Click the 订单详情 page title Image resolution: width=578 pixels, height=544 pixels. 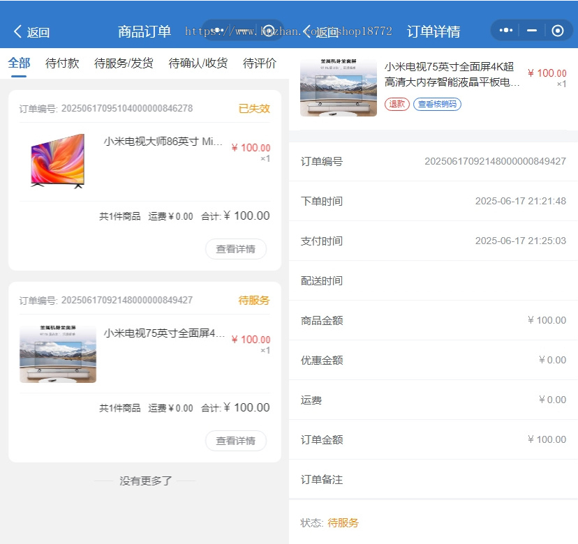(433, 31)
